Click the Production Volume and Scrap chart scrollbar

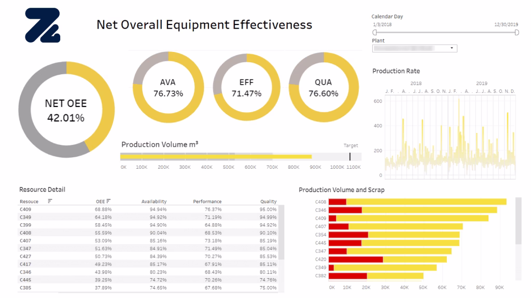point(518,221)
